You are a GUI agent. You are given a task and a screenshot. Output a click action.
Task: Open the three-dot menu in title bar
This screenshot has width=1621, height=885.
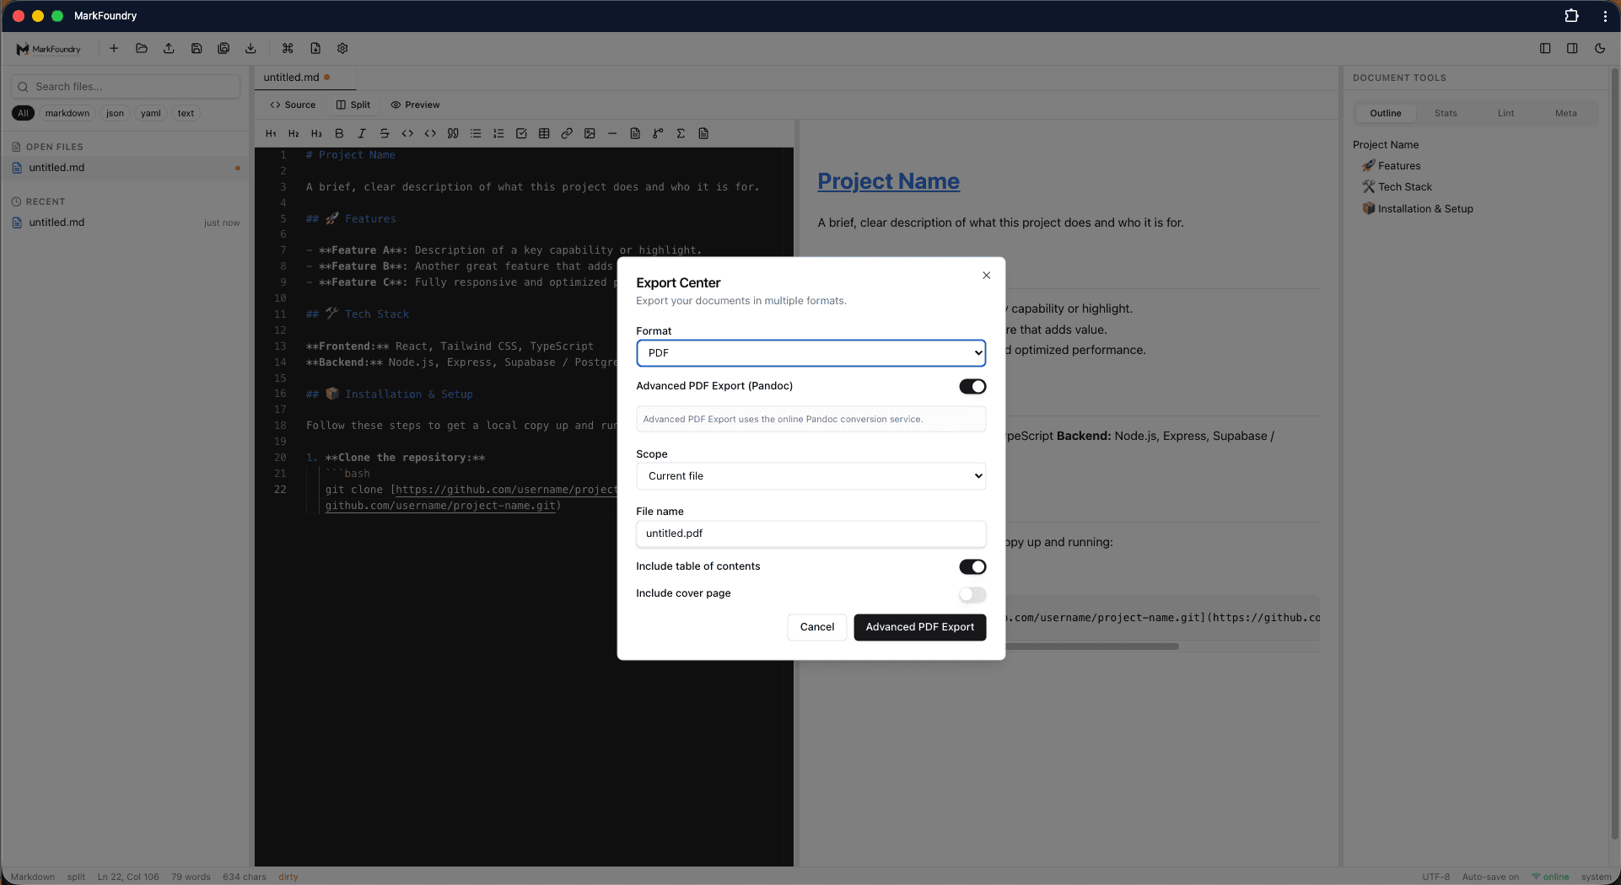tap(1605, 16)
